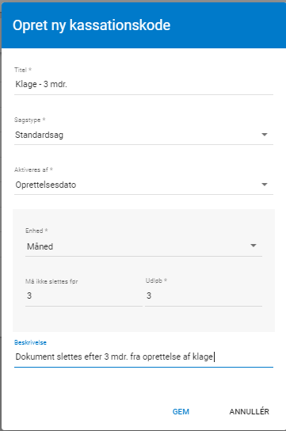286x431 pixels.
Task: Click the blue Beskrivelse label
Action: click(30, 342)
